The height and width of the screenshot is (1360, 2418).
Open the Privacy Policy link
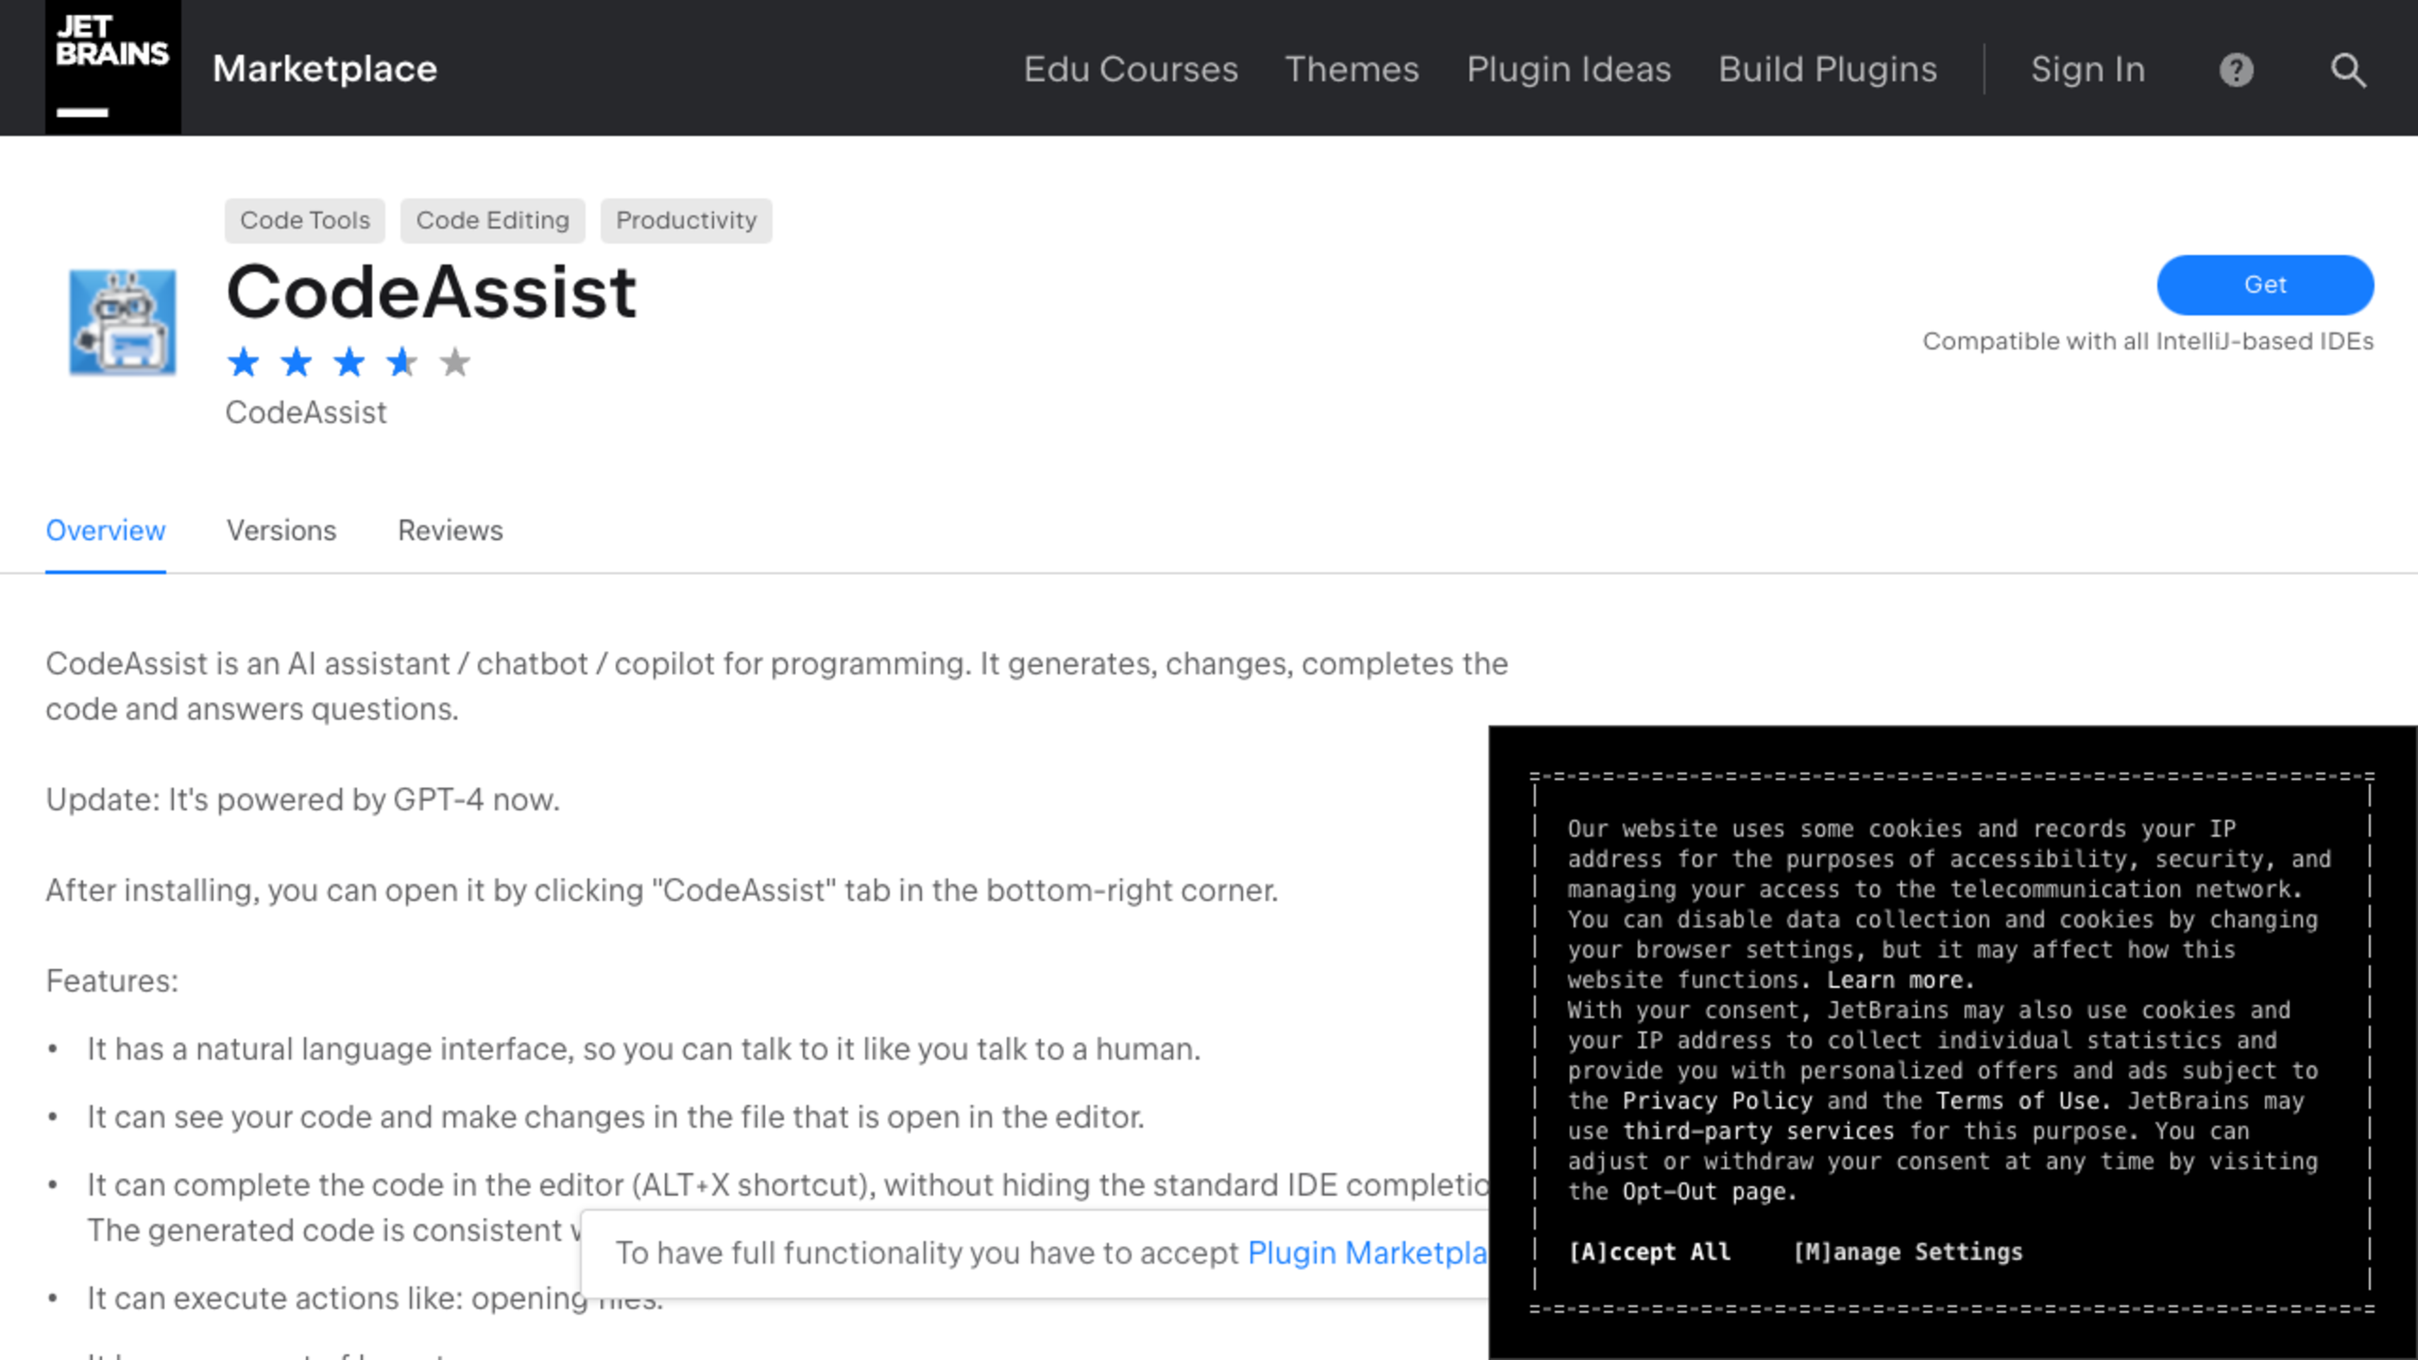pyautogui.click(x=1717, y=1101)
